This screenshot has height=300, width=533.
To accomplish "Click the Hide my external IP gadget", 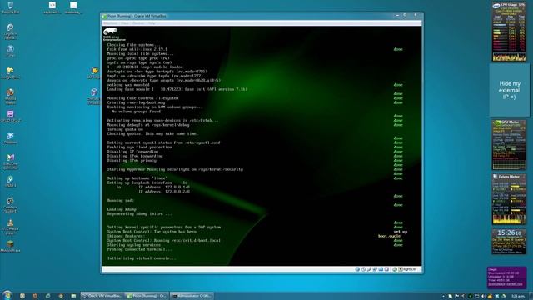I will (x=509, y=90).
